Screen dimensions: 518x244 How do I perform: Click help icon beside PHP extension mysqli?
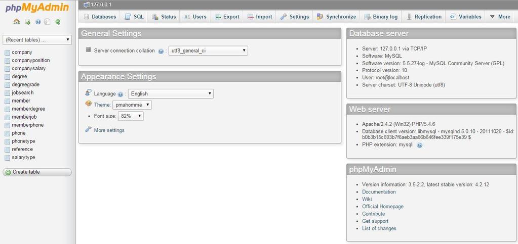point(420,145)
